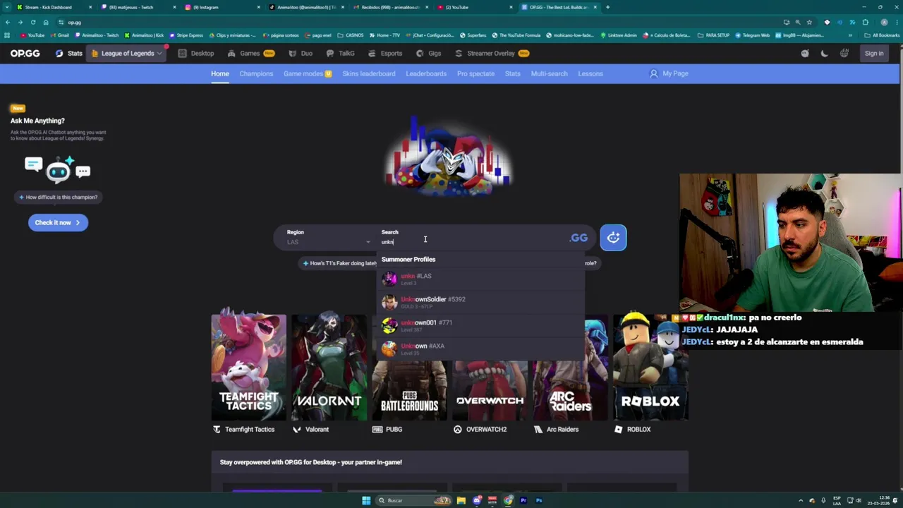Open the All Bookmarks folder
Screen dimensions: 903x508
point(883,35)
